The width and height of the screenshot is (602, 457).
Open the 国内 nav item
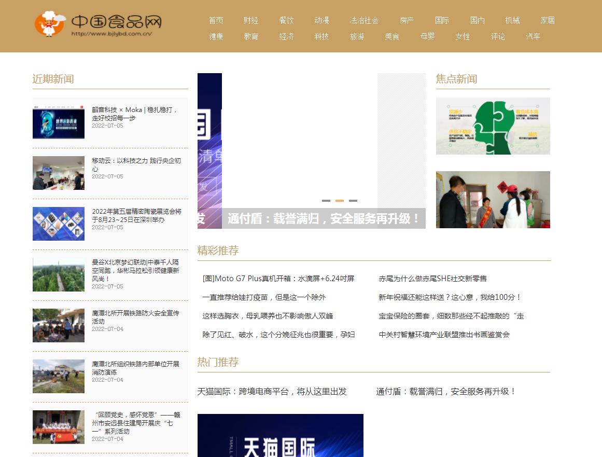477,20
